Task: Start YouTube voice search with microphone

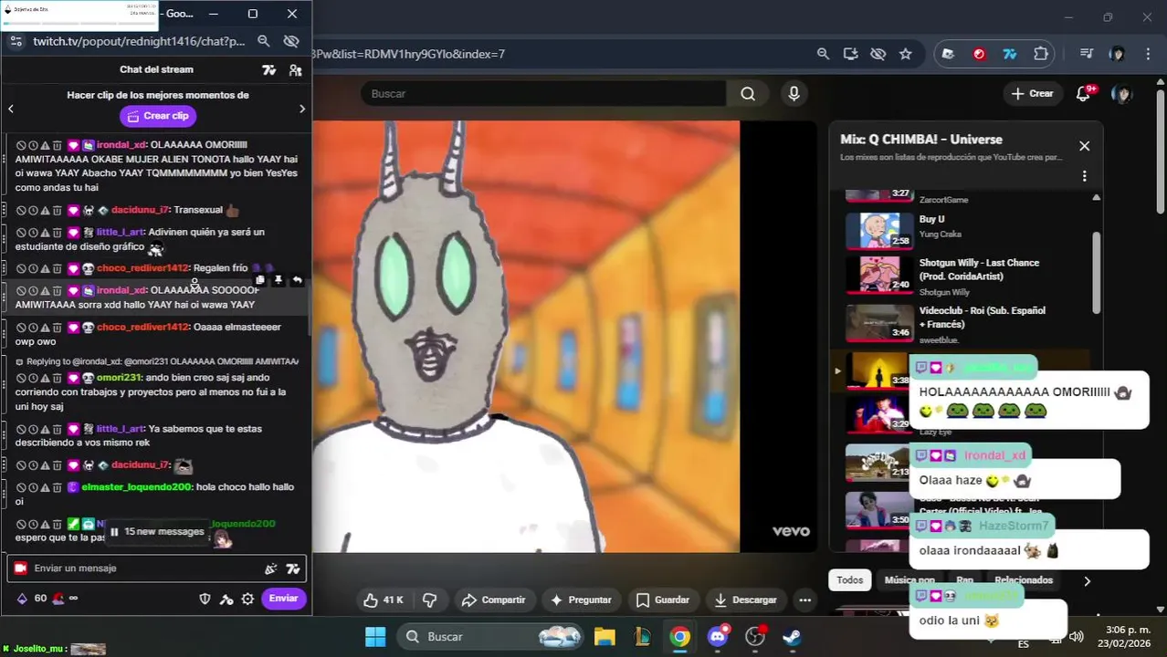Action: (x=794, y=94)
